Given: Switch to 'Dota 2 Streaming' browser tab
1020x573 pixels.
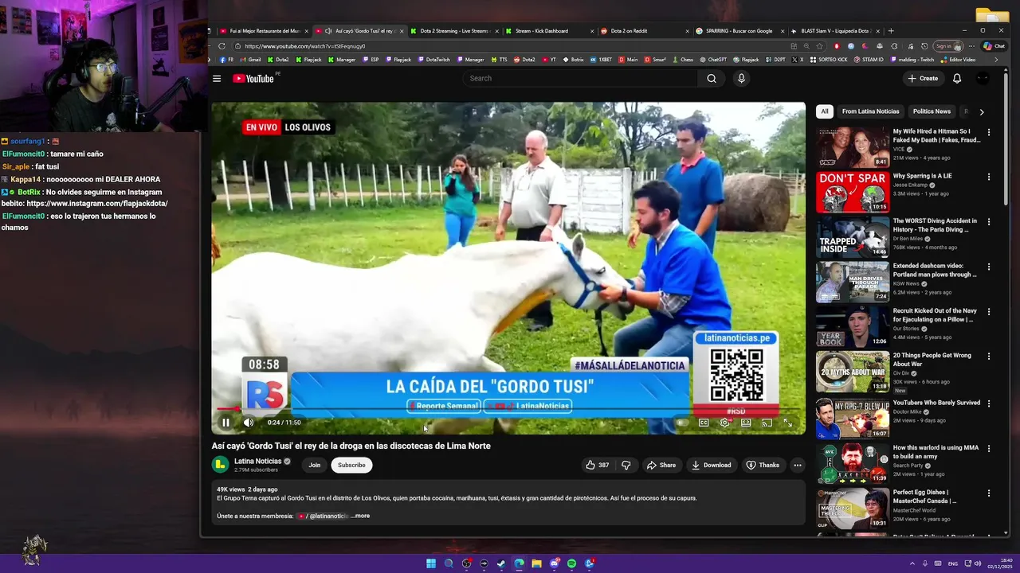Looking at the screenshot, I should pos(454,31).
